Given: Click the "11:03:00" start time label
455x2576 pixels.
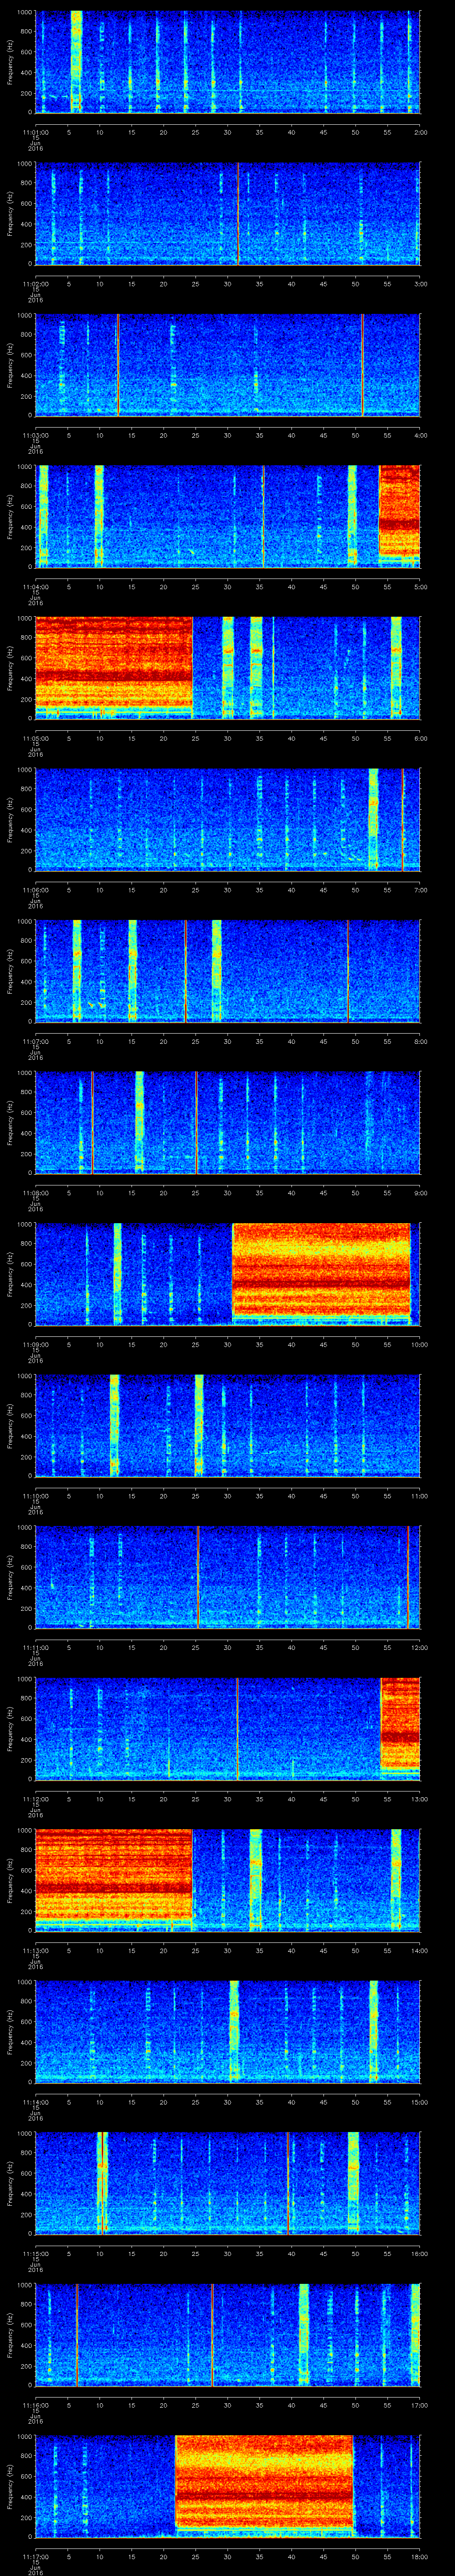Looking at the screenshot, I should tap(35, 435).
